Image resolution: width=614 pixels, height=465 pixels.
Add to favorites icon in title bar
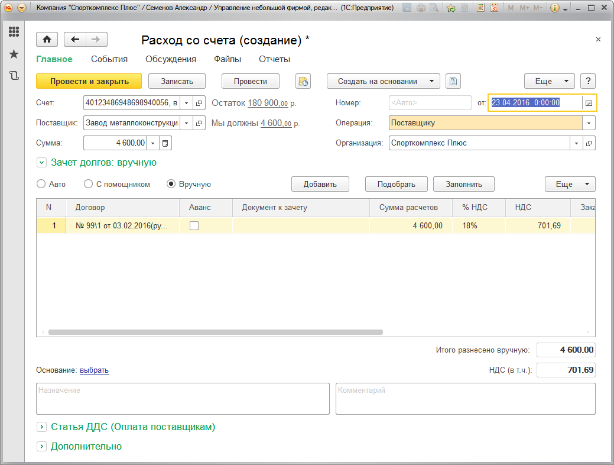pyautogui.click(x=451, y=8)
